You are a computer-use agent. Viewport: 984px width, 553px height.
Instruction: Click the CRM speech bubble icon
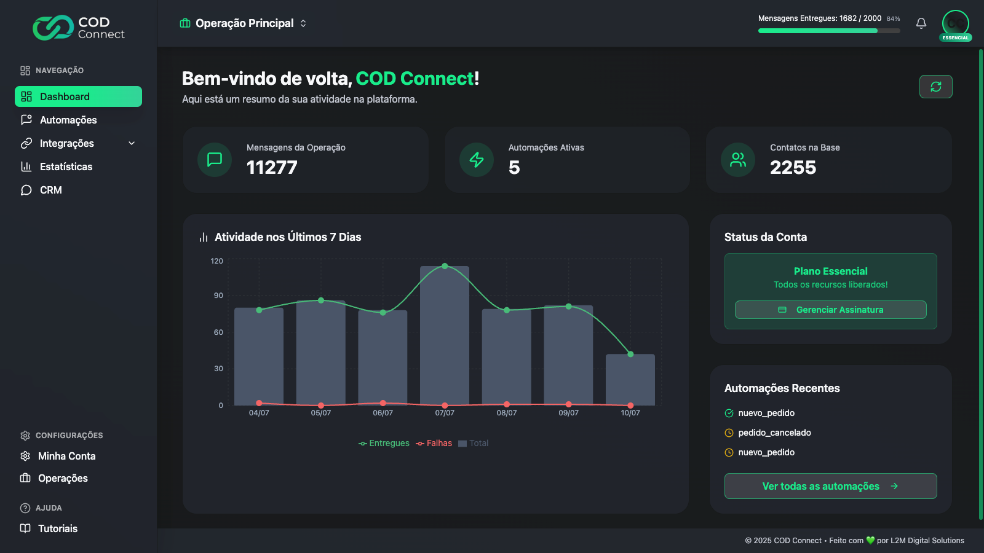coord(26,190)
